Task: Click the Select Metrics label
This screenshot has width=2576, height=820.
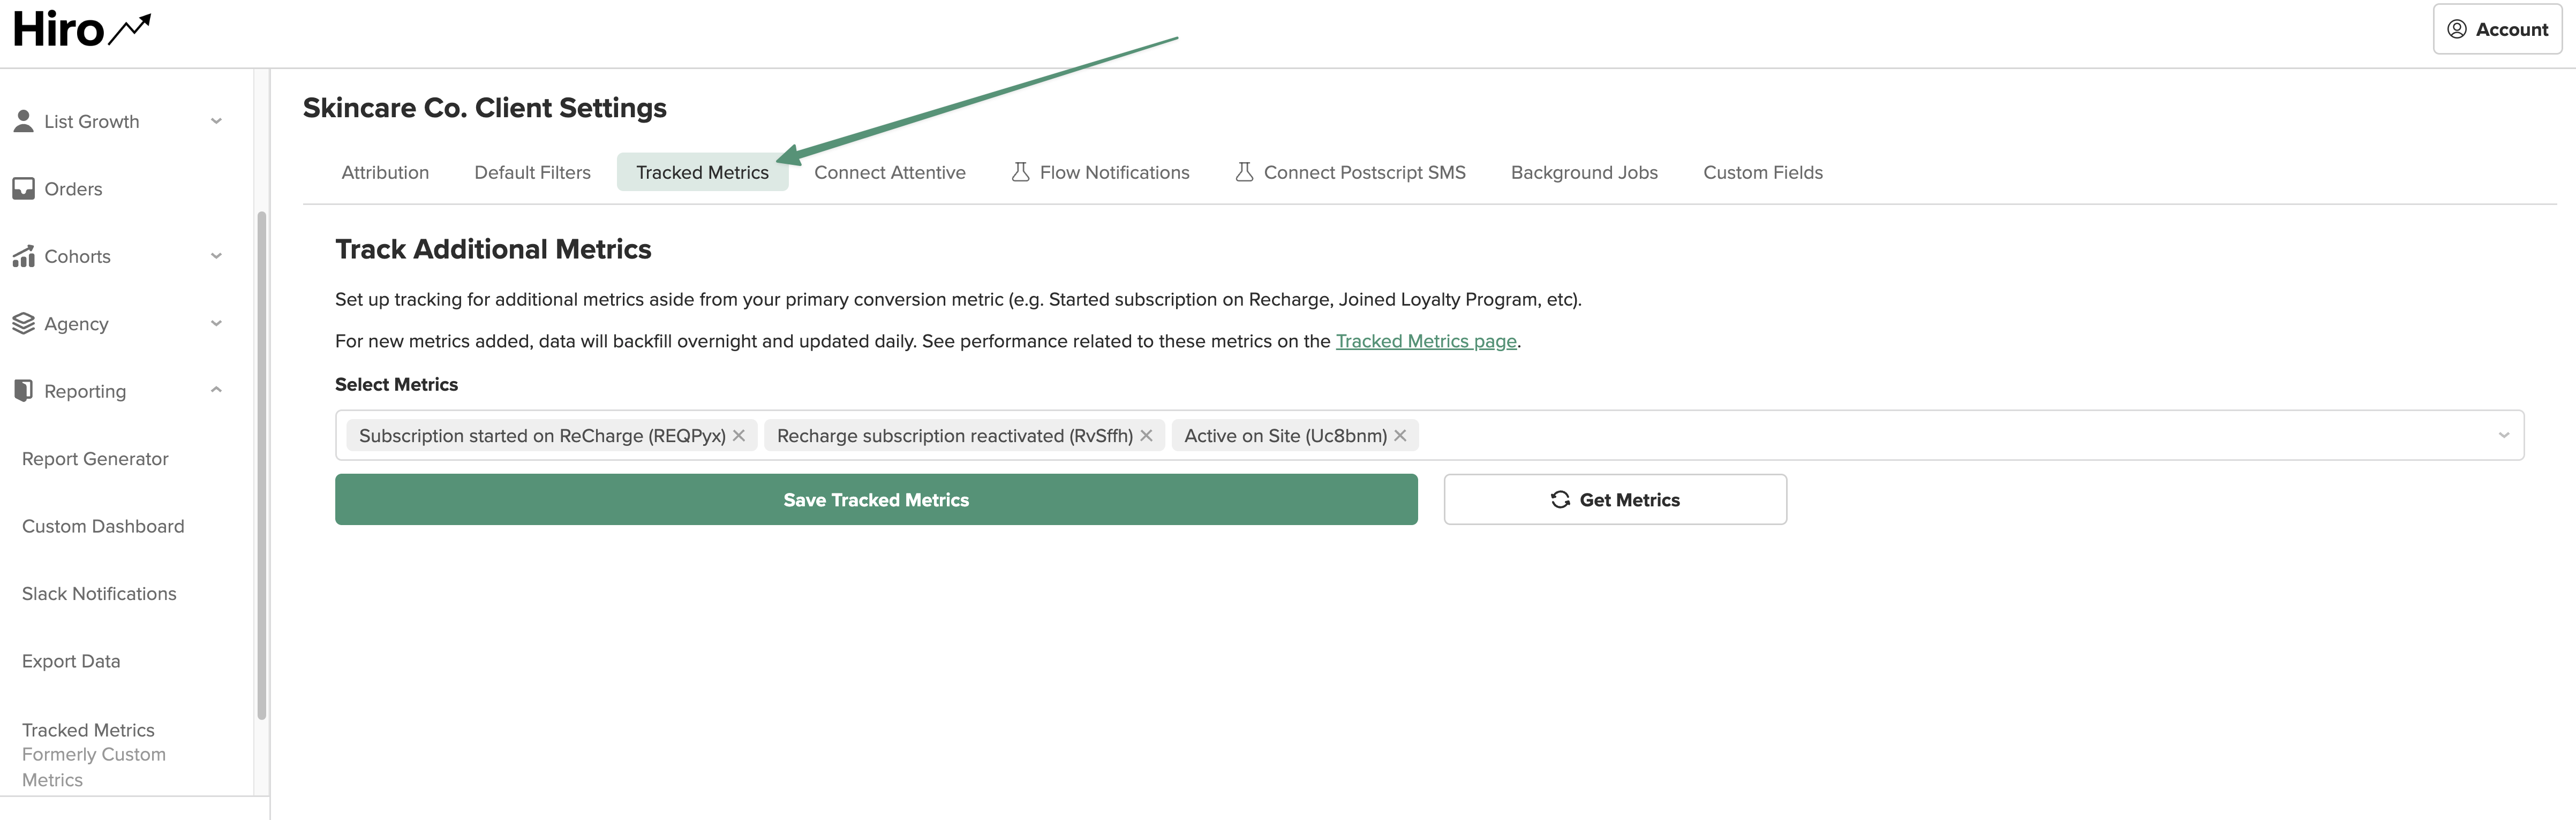Action: [396, 384]
